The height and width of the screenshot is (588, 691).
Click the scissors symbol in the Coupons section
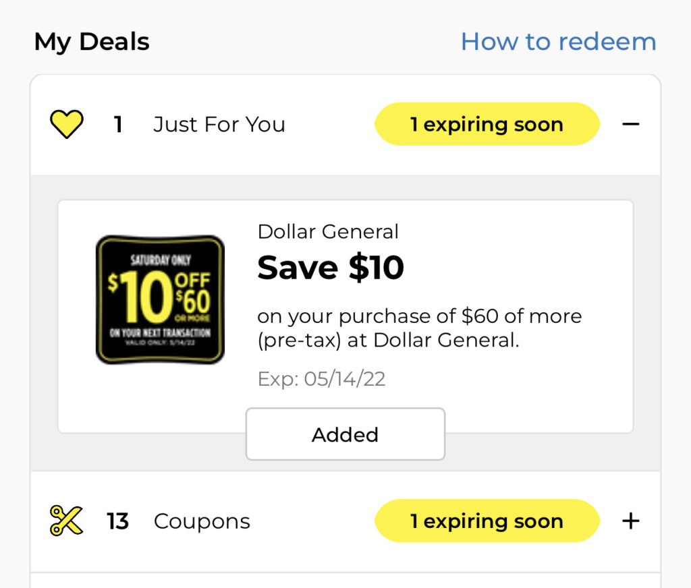[x=64, y=520]
